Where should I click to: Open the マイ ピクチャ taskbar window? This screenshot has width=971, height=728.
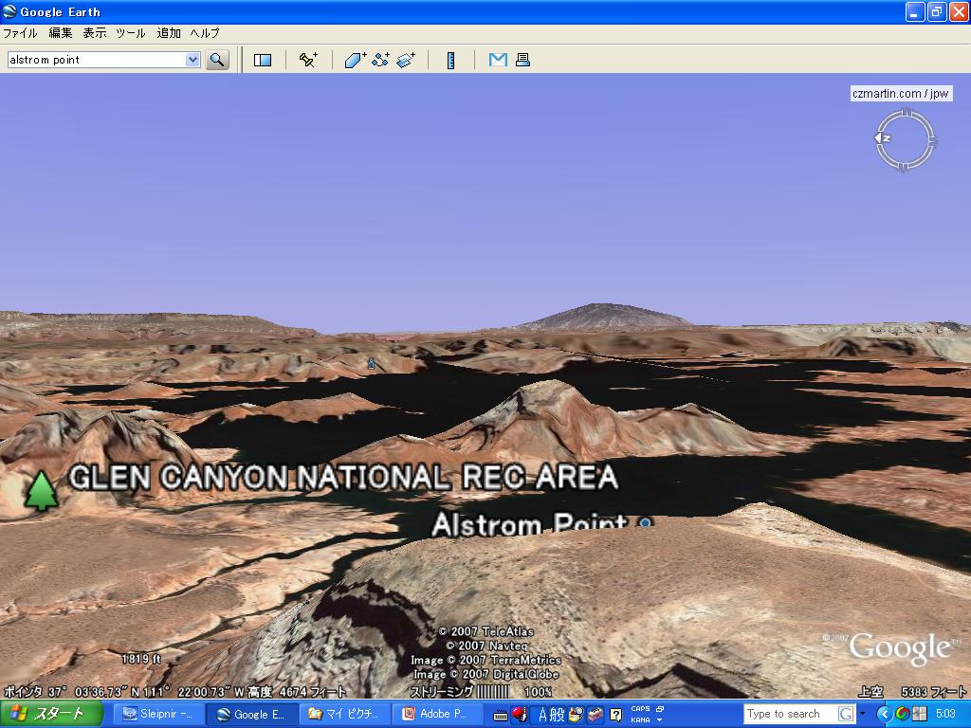tap(344, 714)
